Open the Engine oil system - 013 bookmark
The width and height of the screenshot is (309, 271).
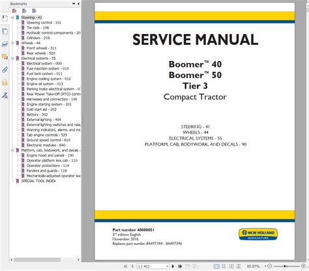point(45,84)
